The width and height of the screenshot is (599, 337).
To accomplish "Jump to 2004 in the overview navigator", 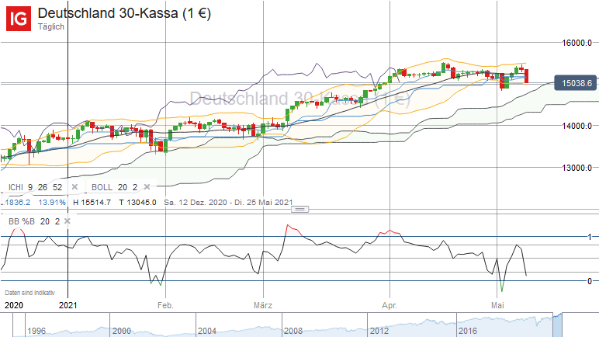I will click(207, 331).
